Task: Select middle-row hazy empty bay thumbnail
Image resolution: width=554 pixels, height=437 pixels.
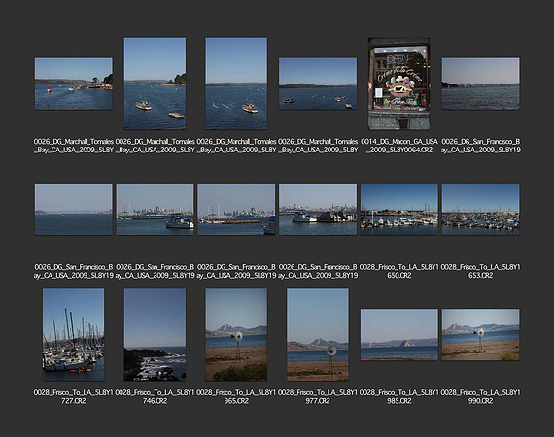Action: click(74, 209)
